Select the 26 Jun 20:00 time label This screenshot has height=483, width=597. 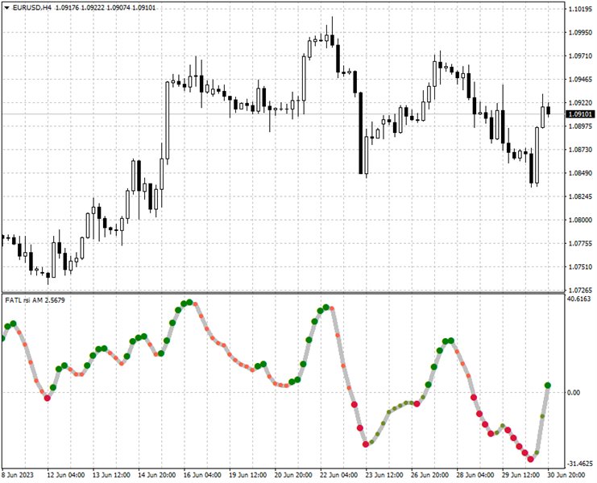(429, 475)
